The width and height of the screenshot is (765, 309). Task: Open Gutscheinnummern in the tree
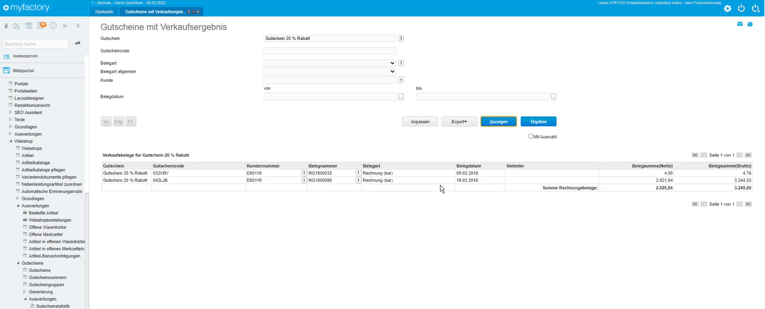click(x=47, y=277)
